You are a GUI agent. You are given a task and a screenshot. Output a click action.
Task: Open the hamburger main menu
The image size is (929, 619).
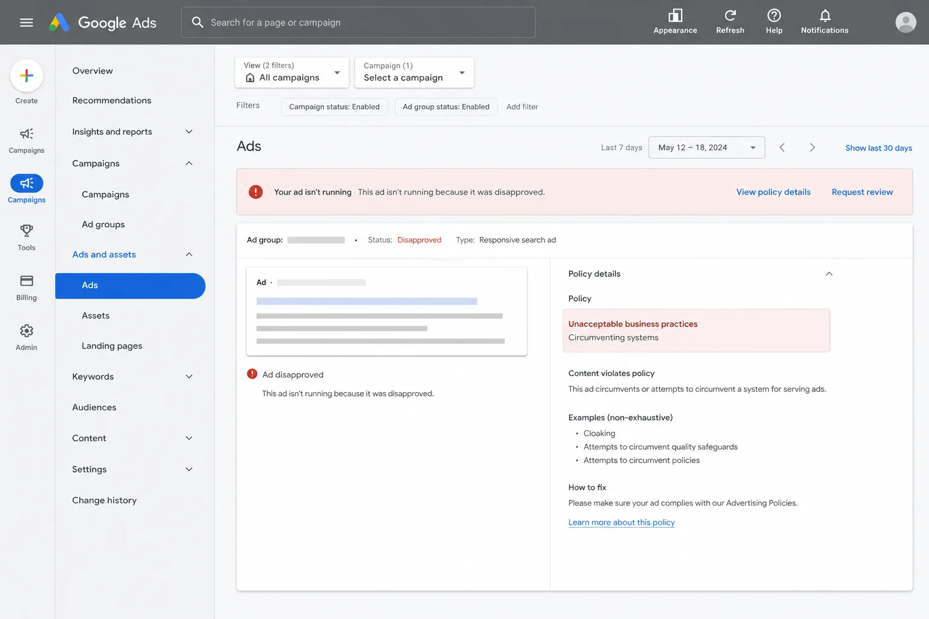pos(26,22)
